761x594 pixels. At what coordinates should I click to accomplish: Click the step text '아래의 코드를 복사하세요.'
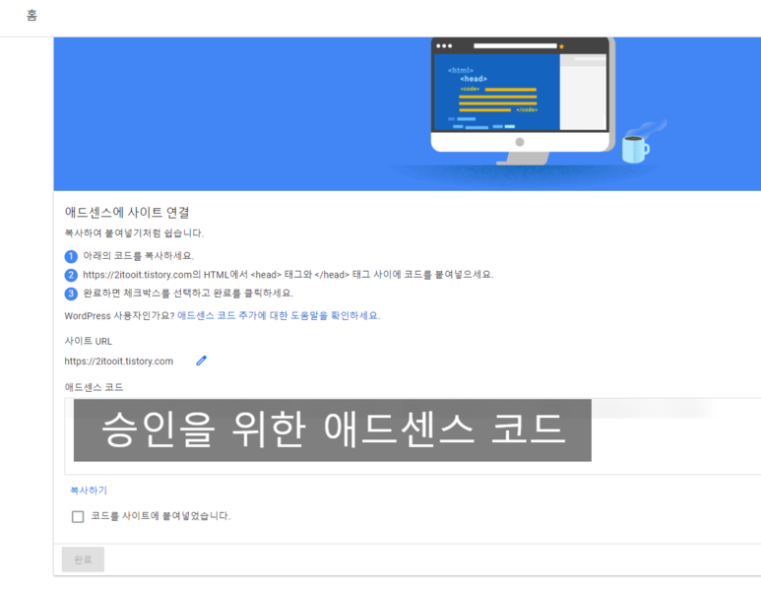pyautogui.click(x=139, y=256)
